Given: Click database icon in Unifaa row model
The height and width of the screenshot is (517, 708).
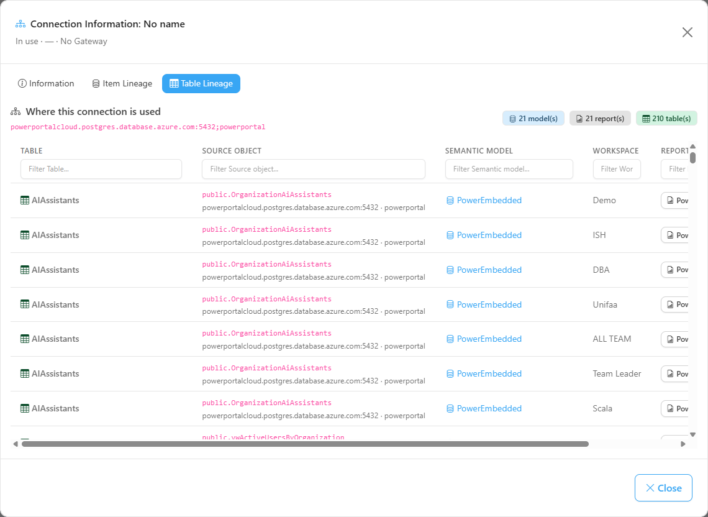Looking at the screenshot, I should 450,304.
